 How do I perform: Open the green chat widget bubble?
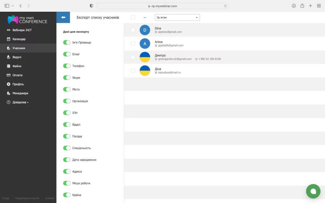[x=313, y=191]
